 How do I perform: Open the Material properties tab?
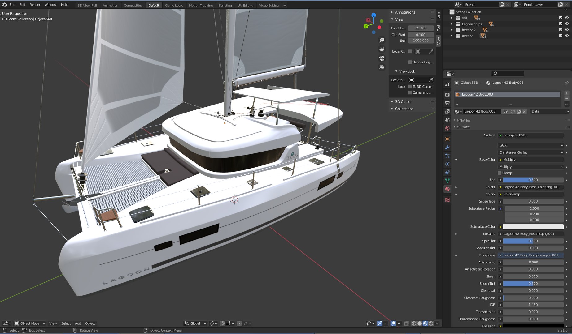tap(447, 189)
